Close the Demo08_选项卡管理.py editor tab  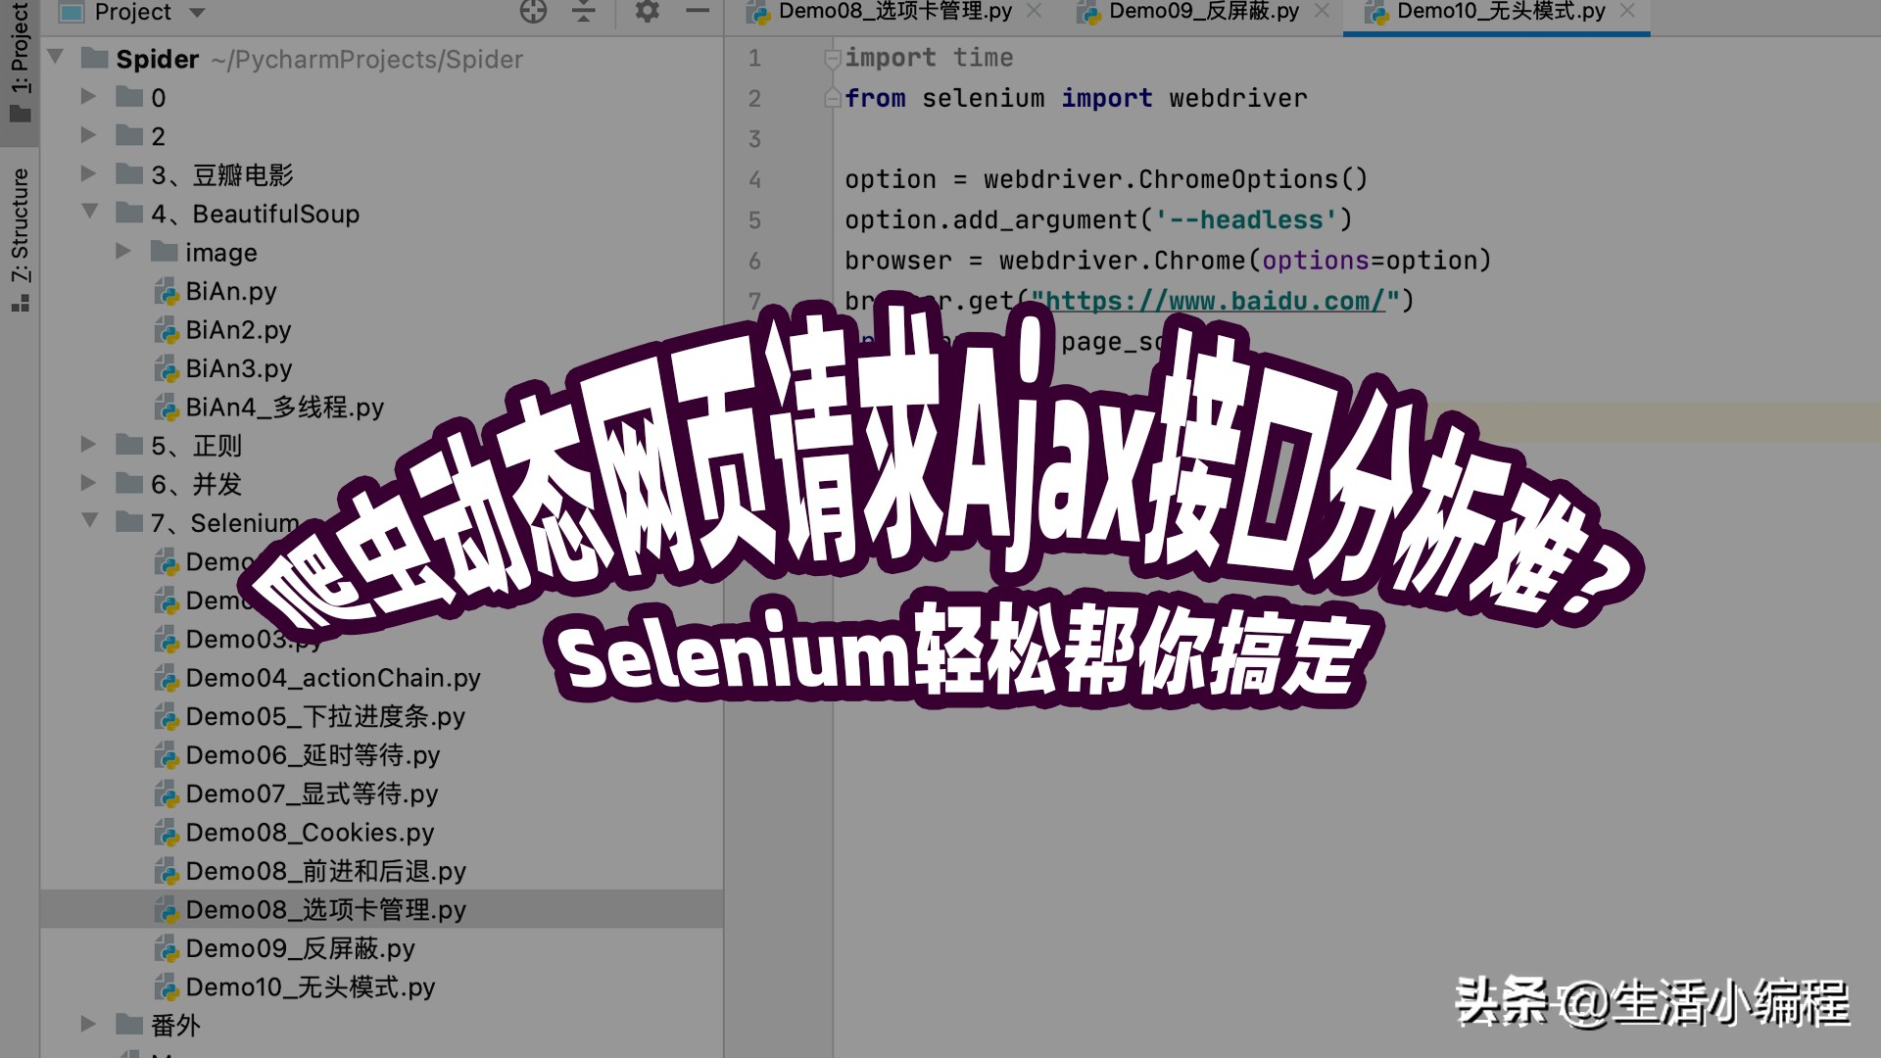click(x=1034, y=12)
